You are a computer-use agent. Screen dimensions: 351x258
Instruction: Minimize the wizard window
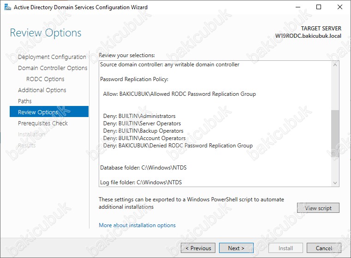coord(297,7)
